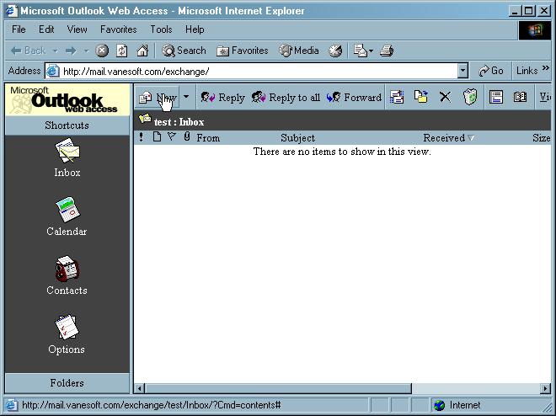Image resolution: width=556 pixels, height=416 pixels.
Task: Click the horizontal scrollbar thumb
Action: click(278, 388)
